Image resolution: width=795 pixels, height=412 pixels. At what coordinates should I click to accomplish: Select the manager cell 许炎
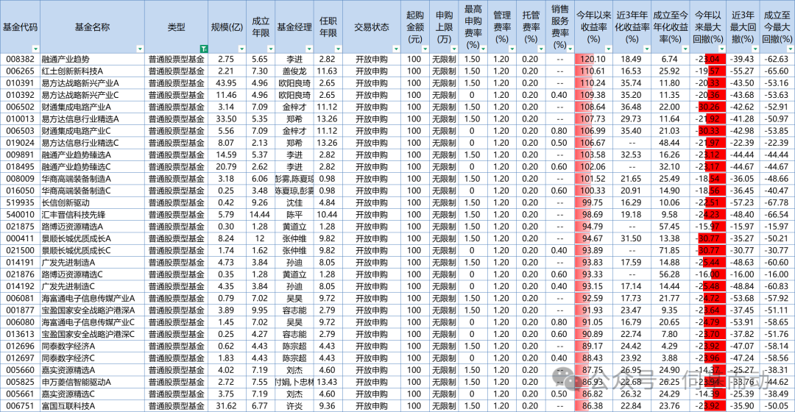click(294, 406)
